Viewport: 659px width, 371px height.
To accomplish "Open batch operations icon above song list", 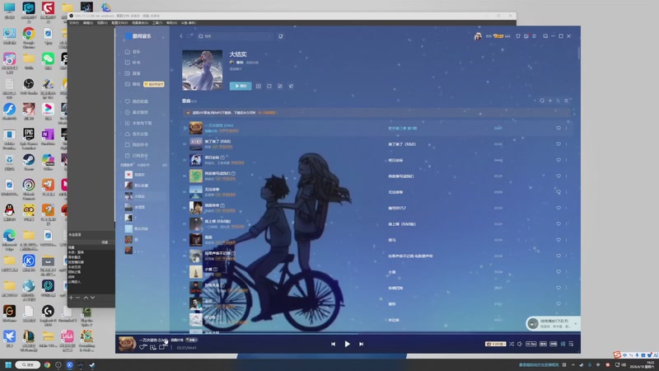I will (566, 101).
